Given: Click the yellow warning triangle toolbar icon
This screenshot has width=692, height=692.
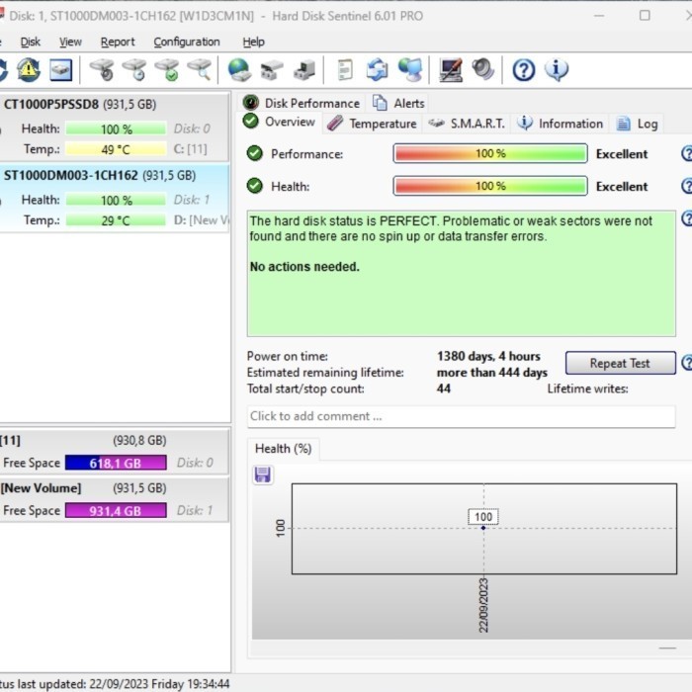Looking at the screenshot, I should [x=29, y=70].
